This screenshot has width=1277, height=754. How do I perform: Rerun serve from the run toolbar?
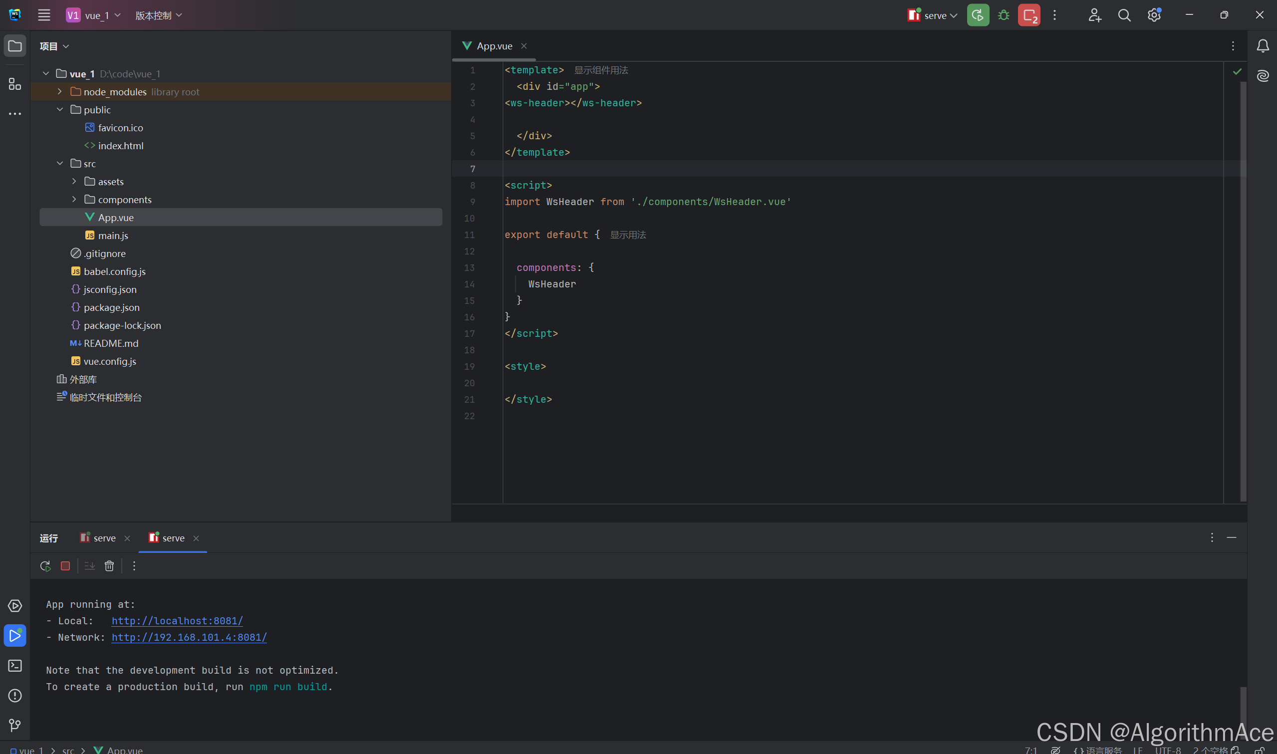point(45,566)
